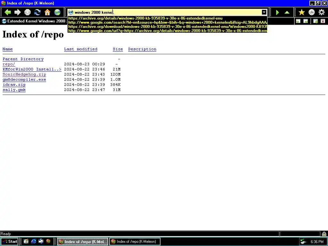Image resolution: width=328 pixels, height=246 pixels.
Task: Download KMforWin2000 Install..> file
Action: tap(32, 69)
